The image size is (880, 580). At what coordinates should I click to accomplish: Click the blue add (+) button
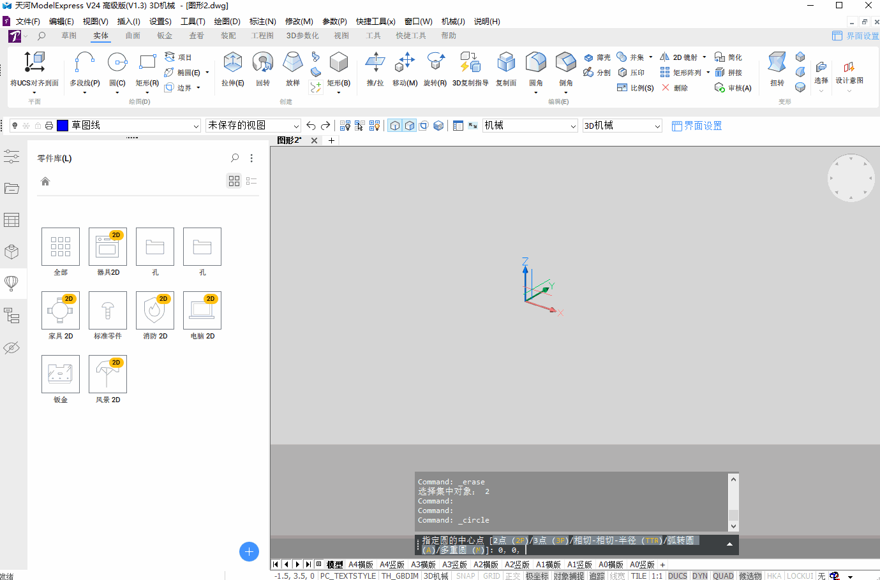pos(249,552)
